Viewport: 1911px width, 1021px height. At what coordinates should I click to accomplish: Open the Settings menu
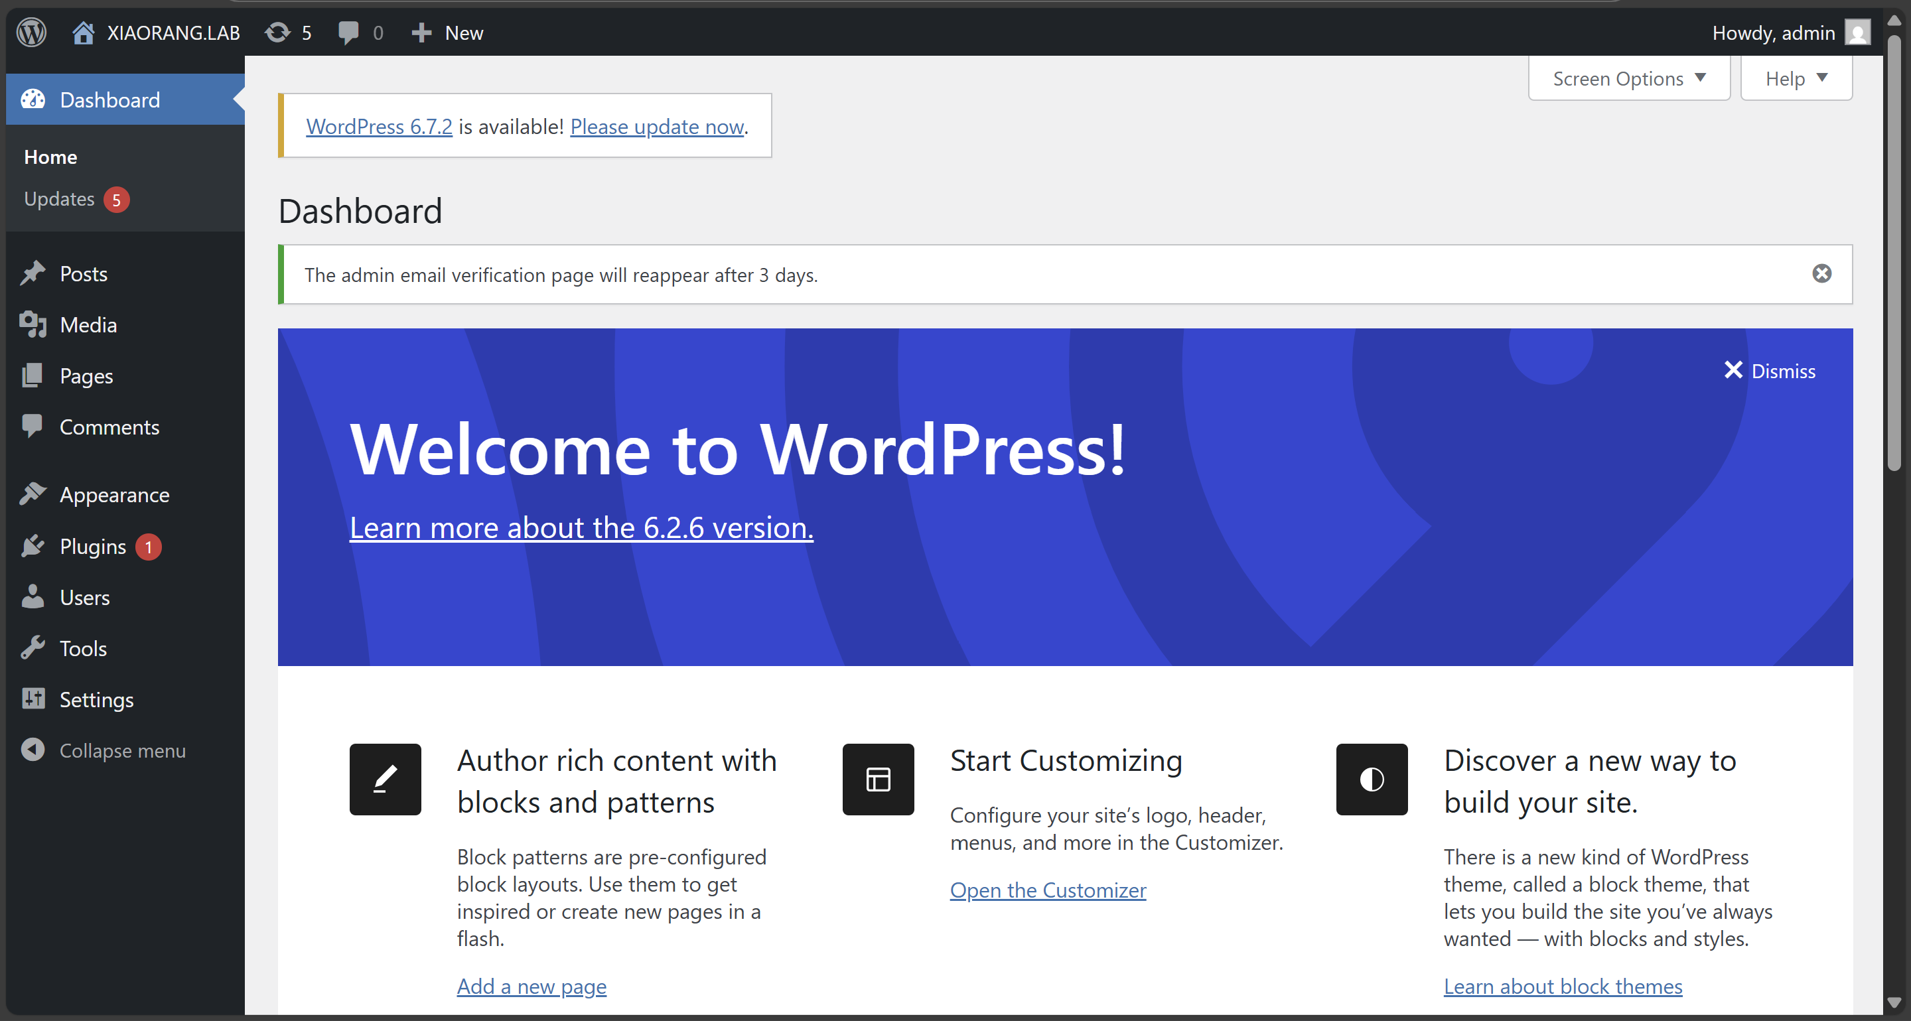coord(125,700)
